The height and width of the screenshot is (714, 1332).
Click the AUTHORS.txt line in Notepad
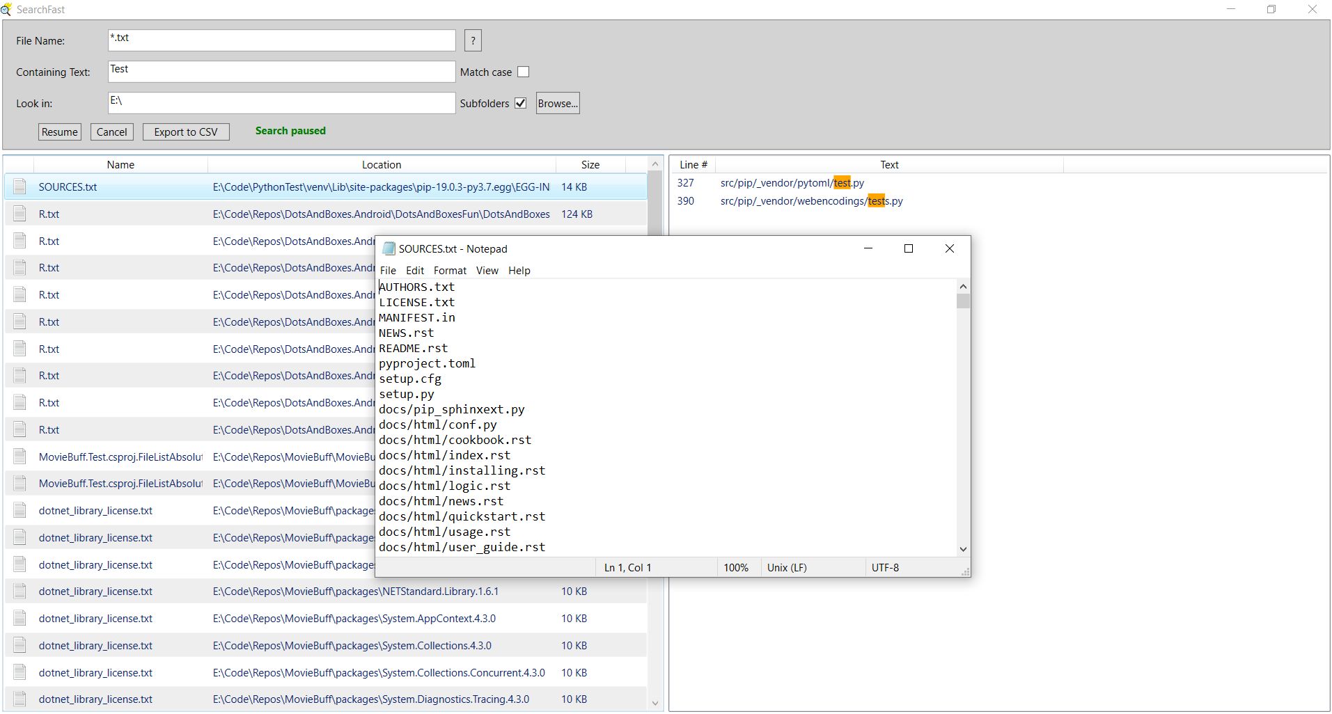416,287
